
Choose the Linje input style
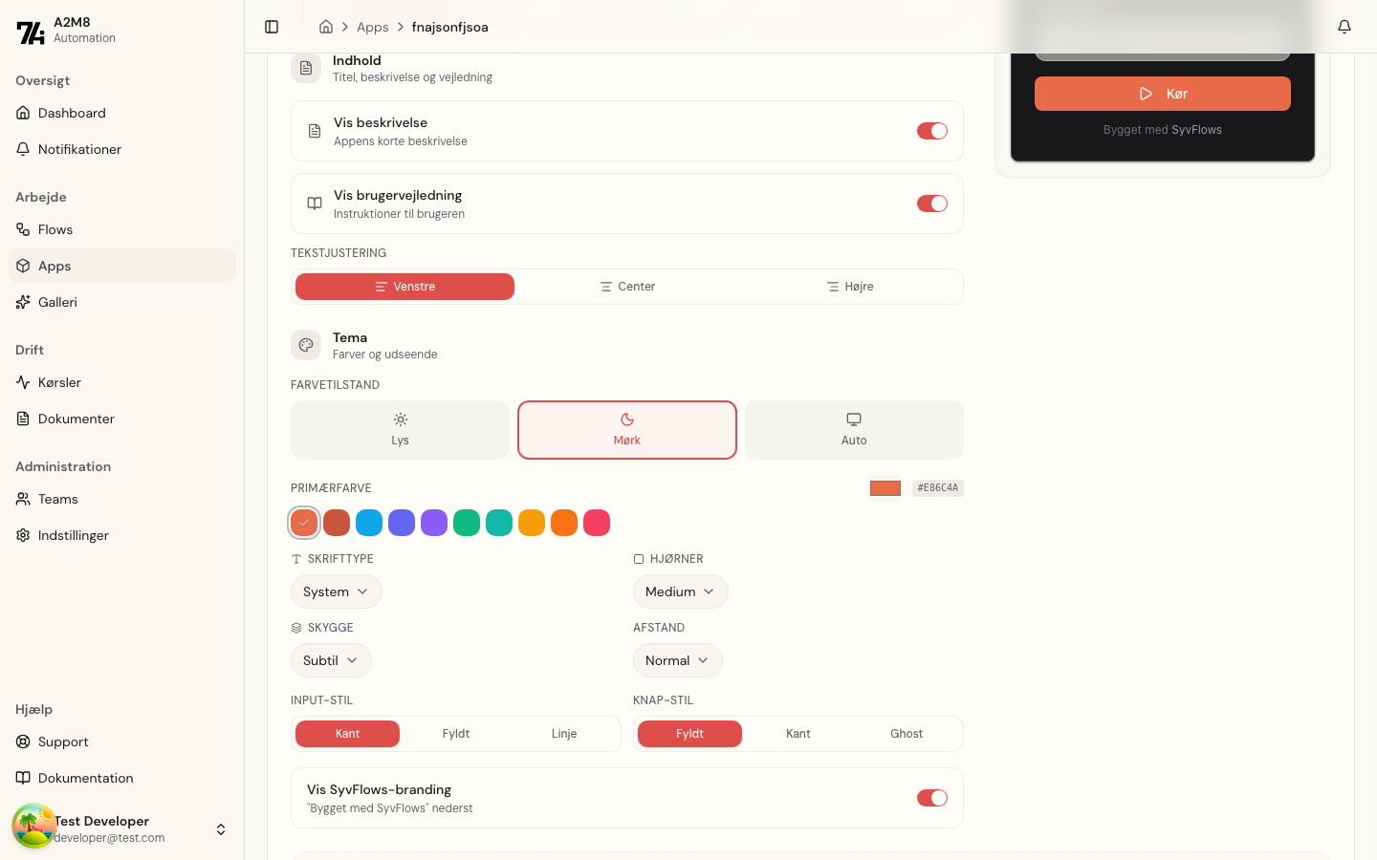click(564, 734)
